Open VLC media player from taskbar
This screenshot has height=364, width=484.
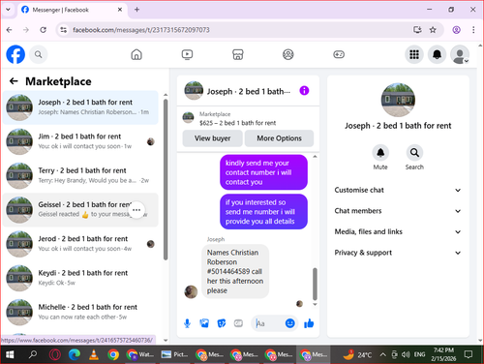point(94,354)
